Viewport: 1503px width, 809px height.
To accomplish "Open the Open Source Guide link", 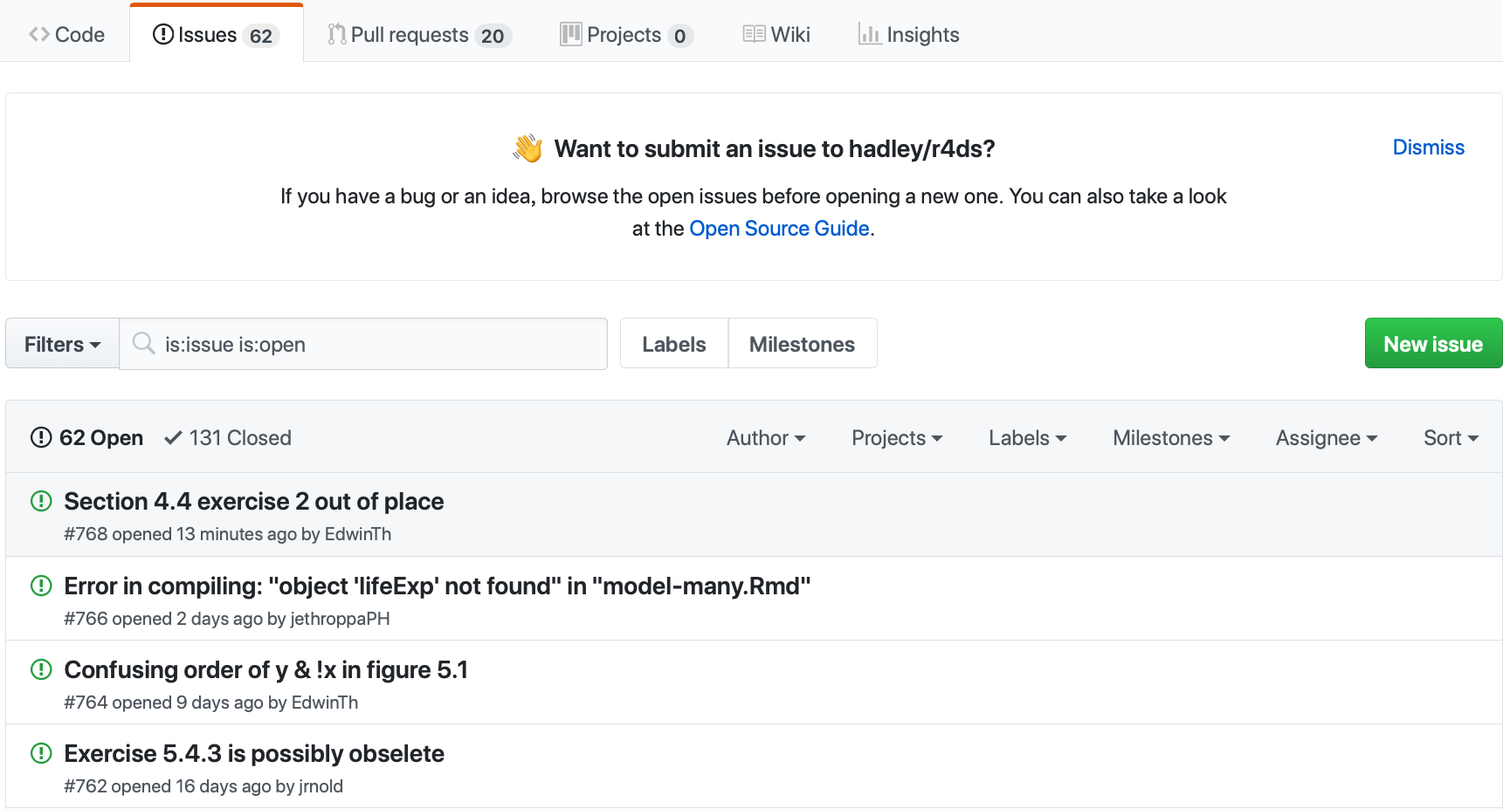I will [779, 229].
